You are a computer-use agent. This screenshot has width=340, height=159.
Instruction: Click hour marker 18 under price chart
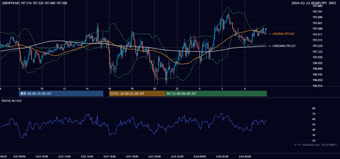(132, 89)
